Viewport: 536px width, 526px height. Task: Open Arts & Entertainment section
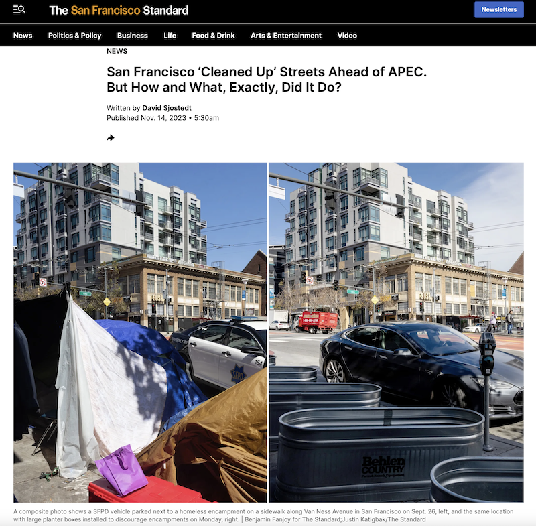coord(286,36)
